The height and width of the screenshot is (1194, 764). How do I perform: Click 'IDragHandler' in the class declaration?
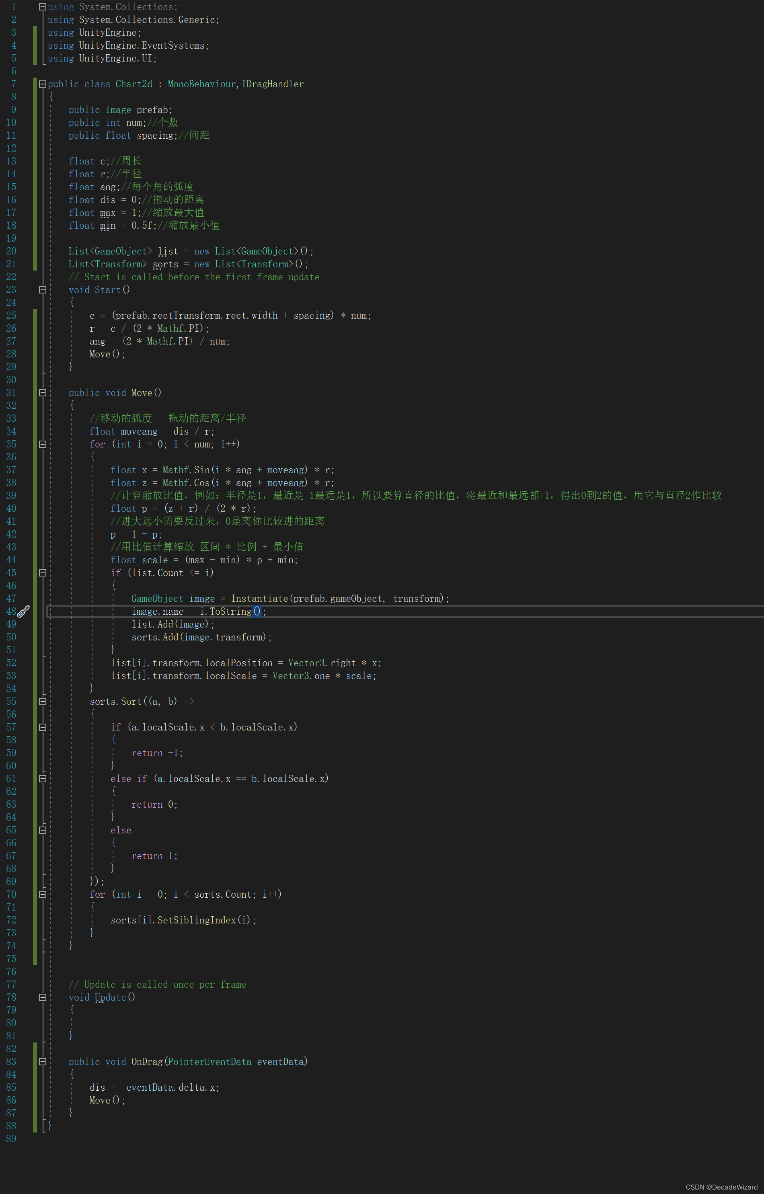point(272,84)
